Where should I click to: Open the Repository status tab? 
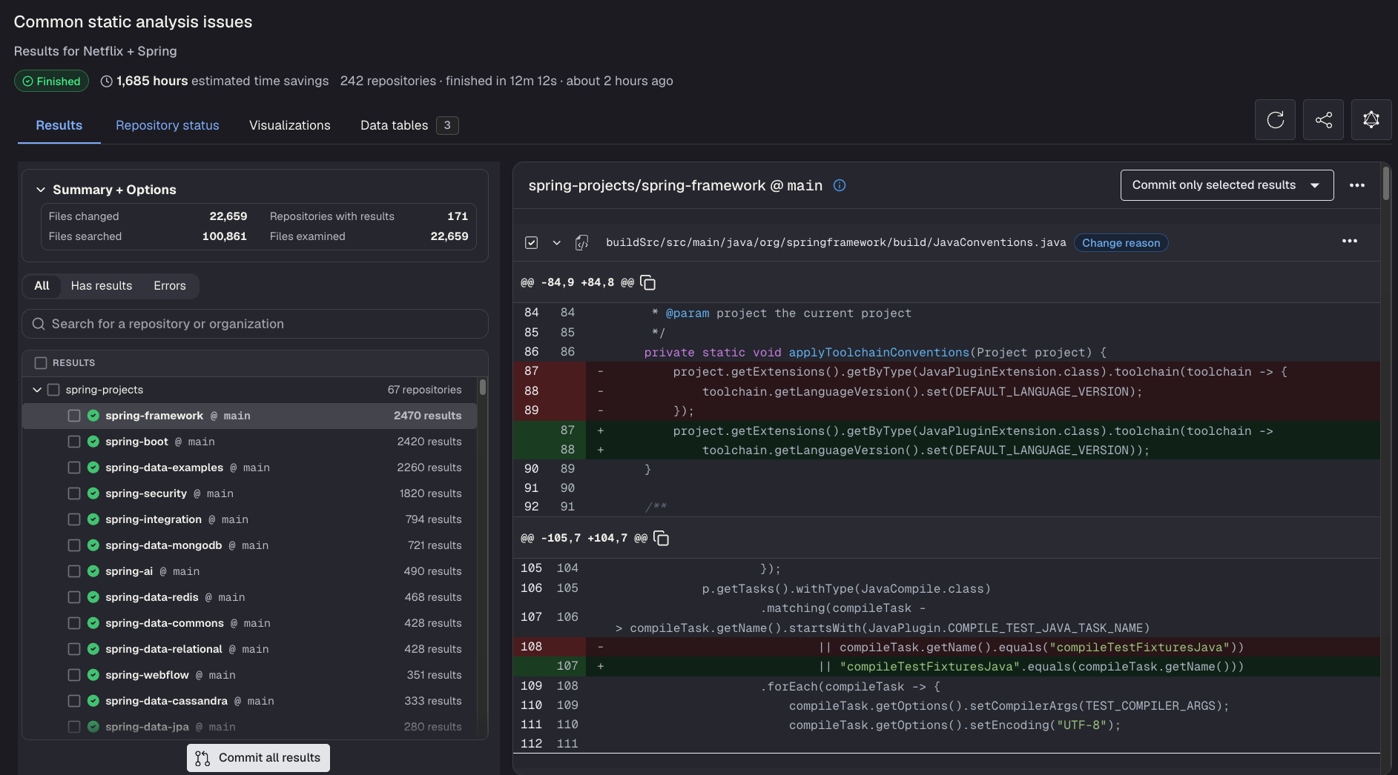[x=168, y=125]
